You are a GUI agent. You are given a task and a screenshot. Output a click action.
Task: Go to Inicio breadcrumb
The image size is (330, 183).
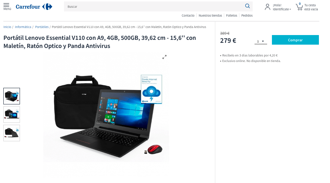[x=7, y=27]
